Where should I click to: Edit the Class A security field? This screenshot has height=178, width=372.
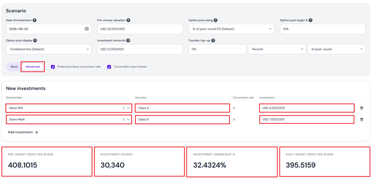pyautogui.click(x=182, y=108)
